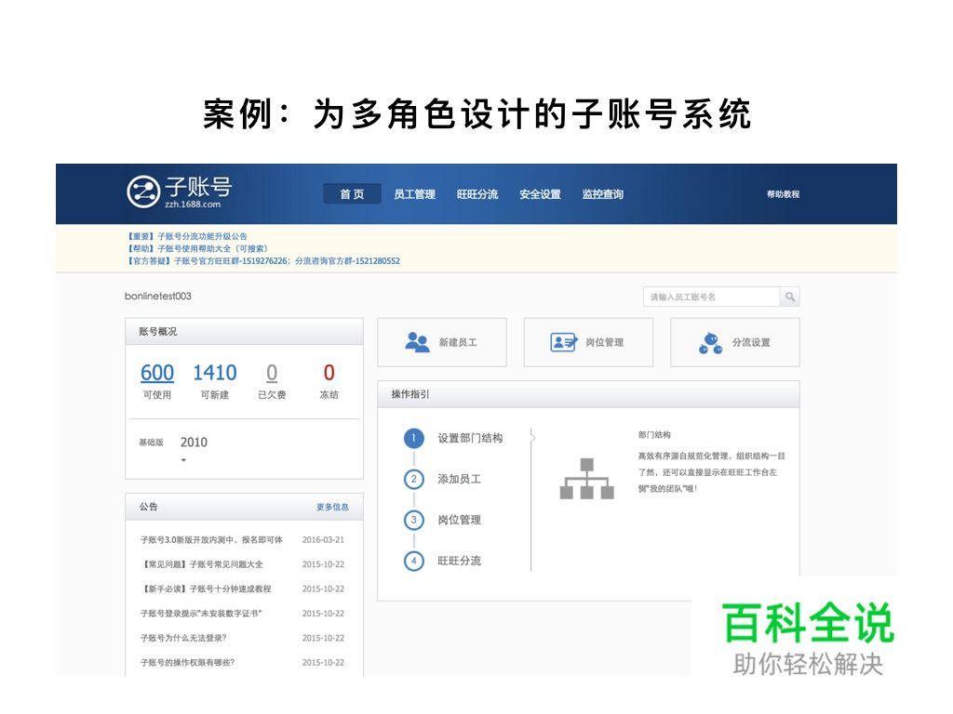Select step 3 circle 岗位管理

point(414,520)
